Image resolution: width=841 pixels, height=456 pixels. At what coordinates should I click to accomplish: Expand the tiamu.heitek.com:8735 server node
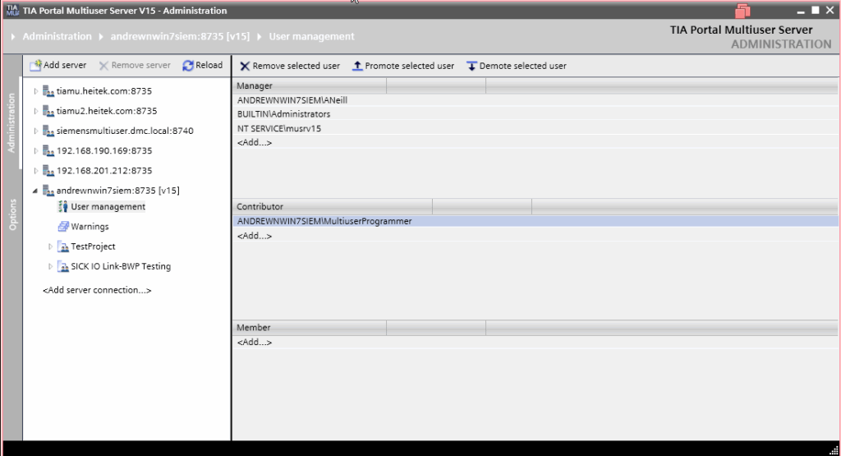(36, 91)
